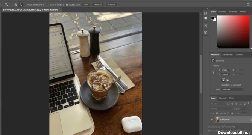The height and width of the screenshot is (135, 252).
Task: Open the 3D panel cube icon
Action: click(206, 32)
